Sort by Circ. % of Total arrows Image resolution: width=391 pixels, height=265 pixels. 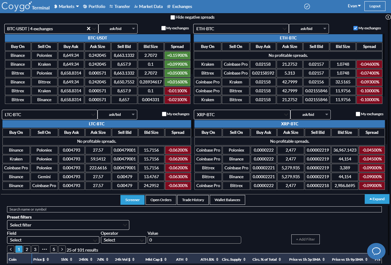tap(280, 259)
